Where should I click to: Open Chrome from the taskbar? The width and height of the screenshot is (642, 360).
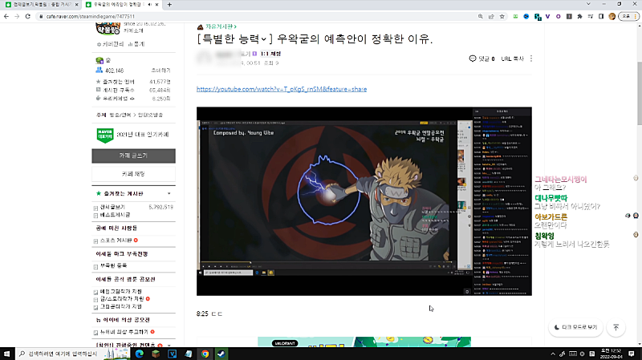tap(205, 354)
